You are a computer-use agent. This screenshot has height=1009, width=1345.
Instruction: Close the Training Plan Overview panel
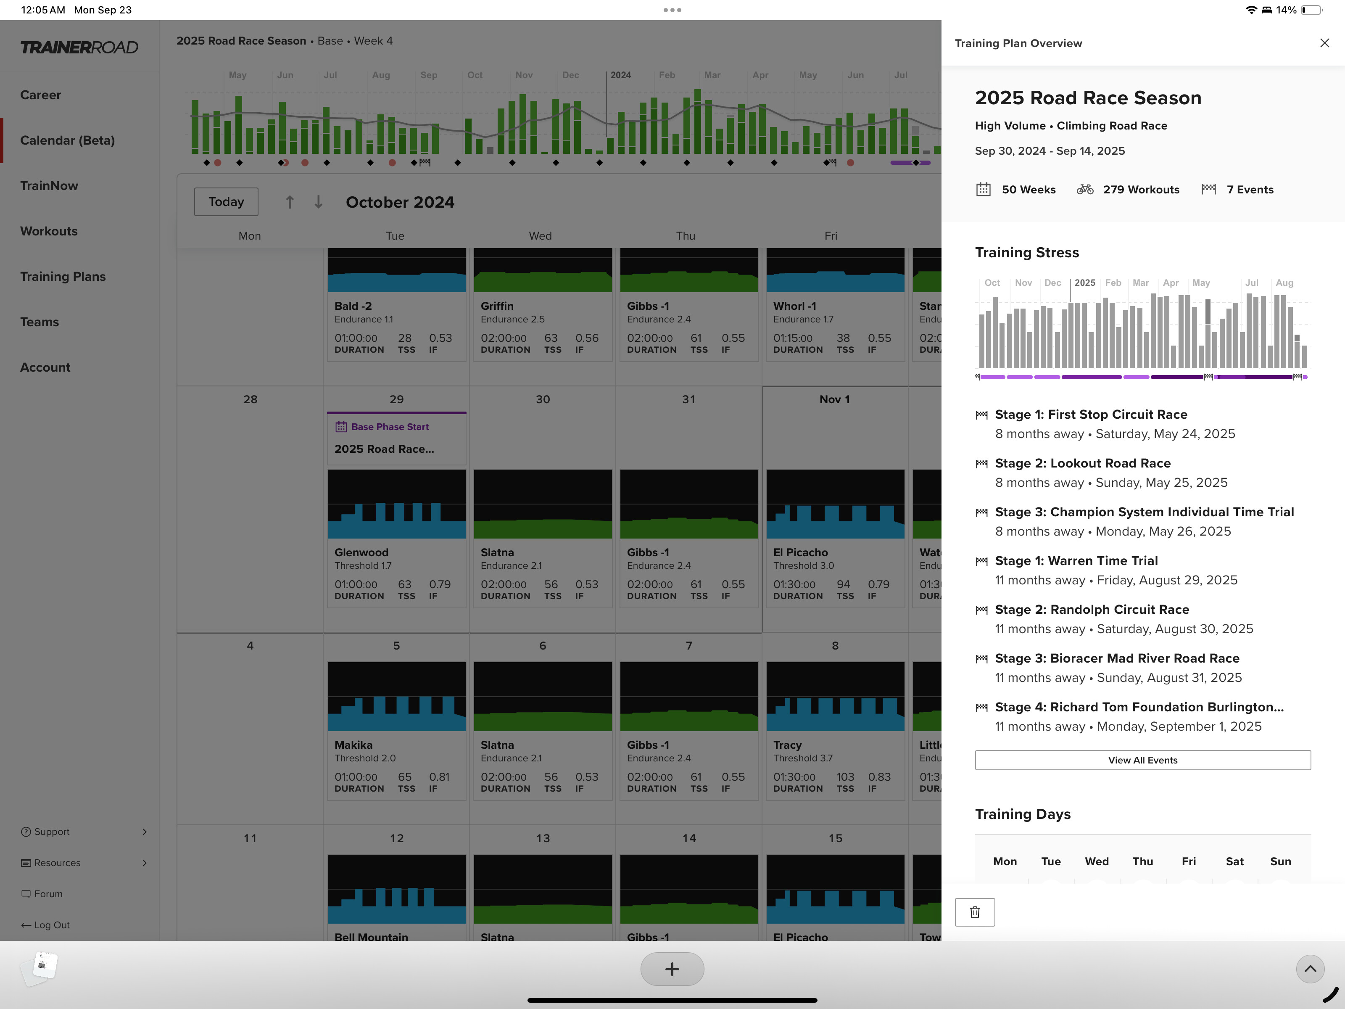tap(1324, 43)
